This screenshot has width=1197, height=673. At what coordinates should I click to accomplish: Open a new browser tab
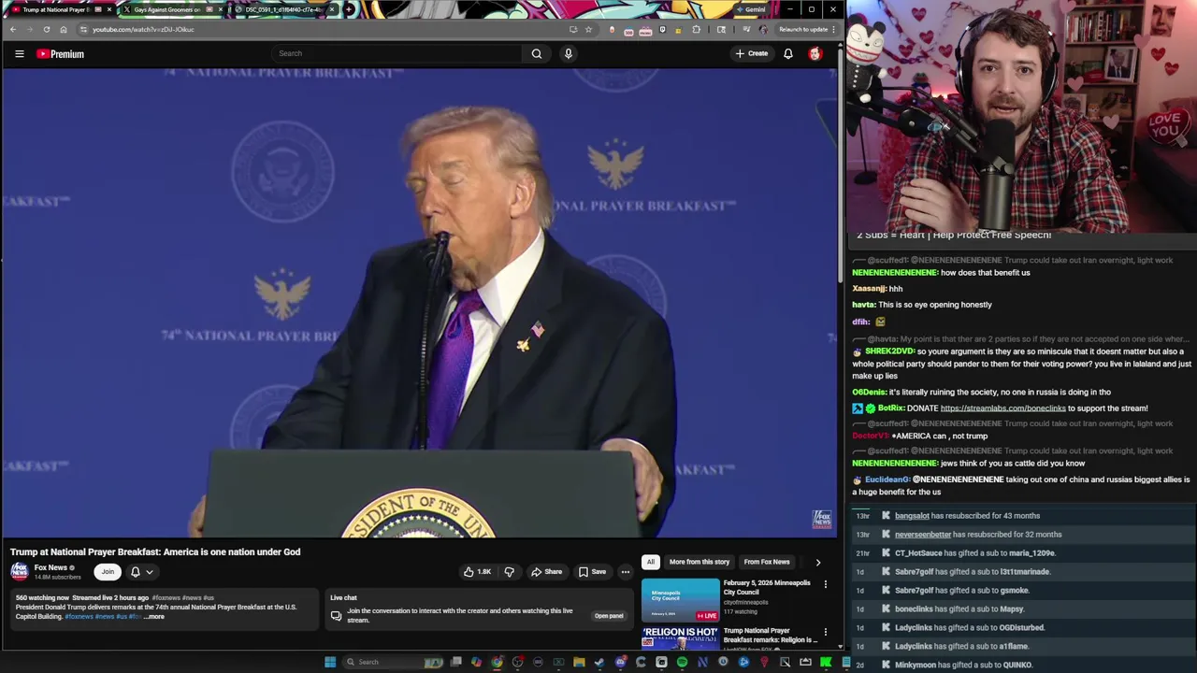click(349, 9)
